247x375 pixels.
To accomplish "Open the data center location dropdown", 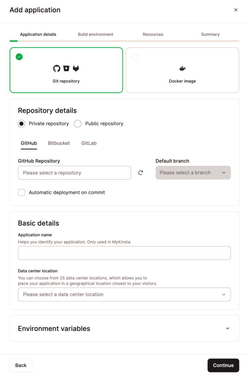I will [124, 294].
